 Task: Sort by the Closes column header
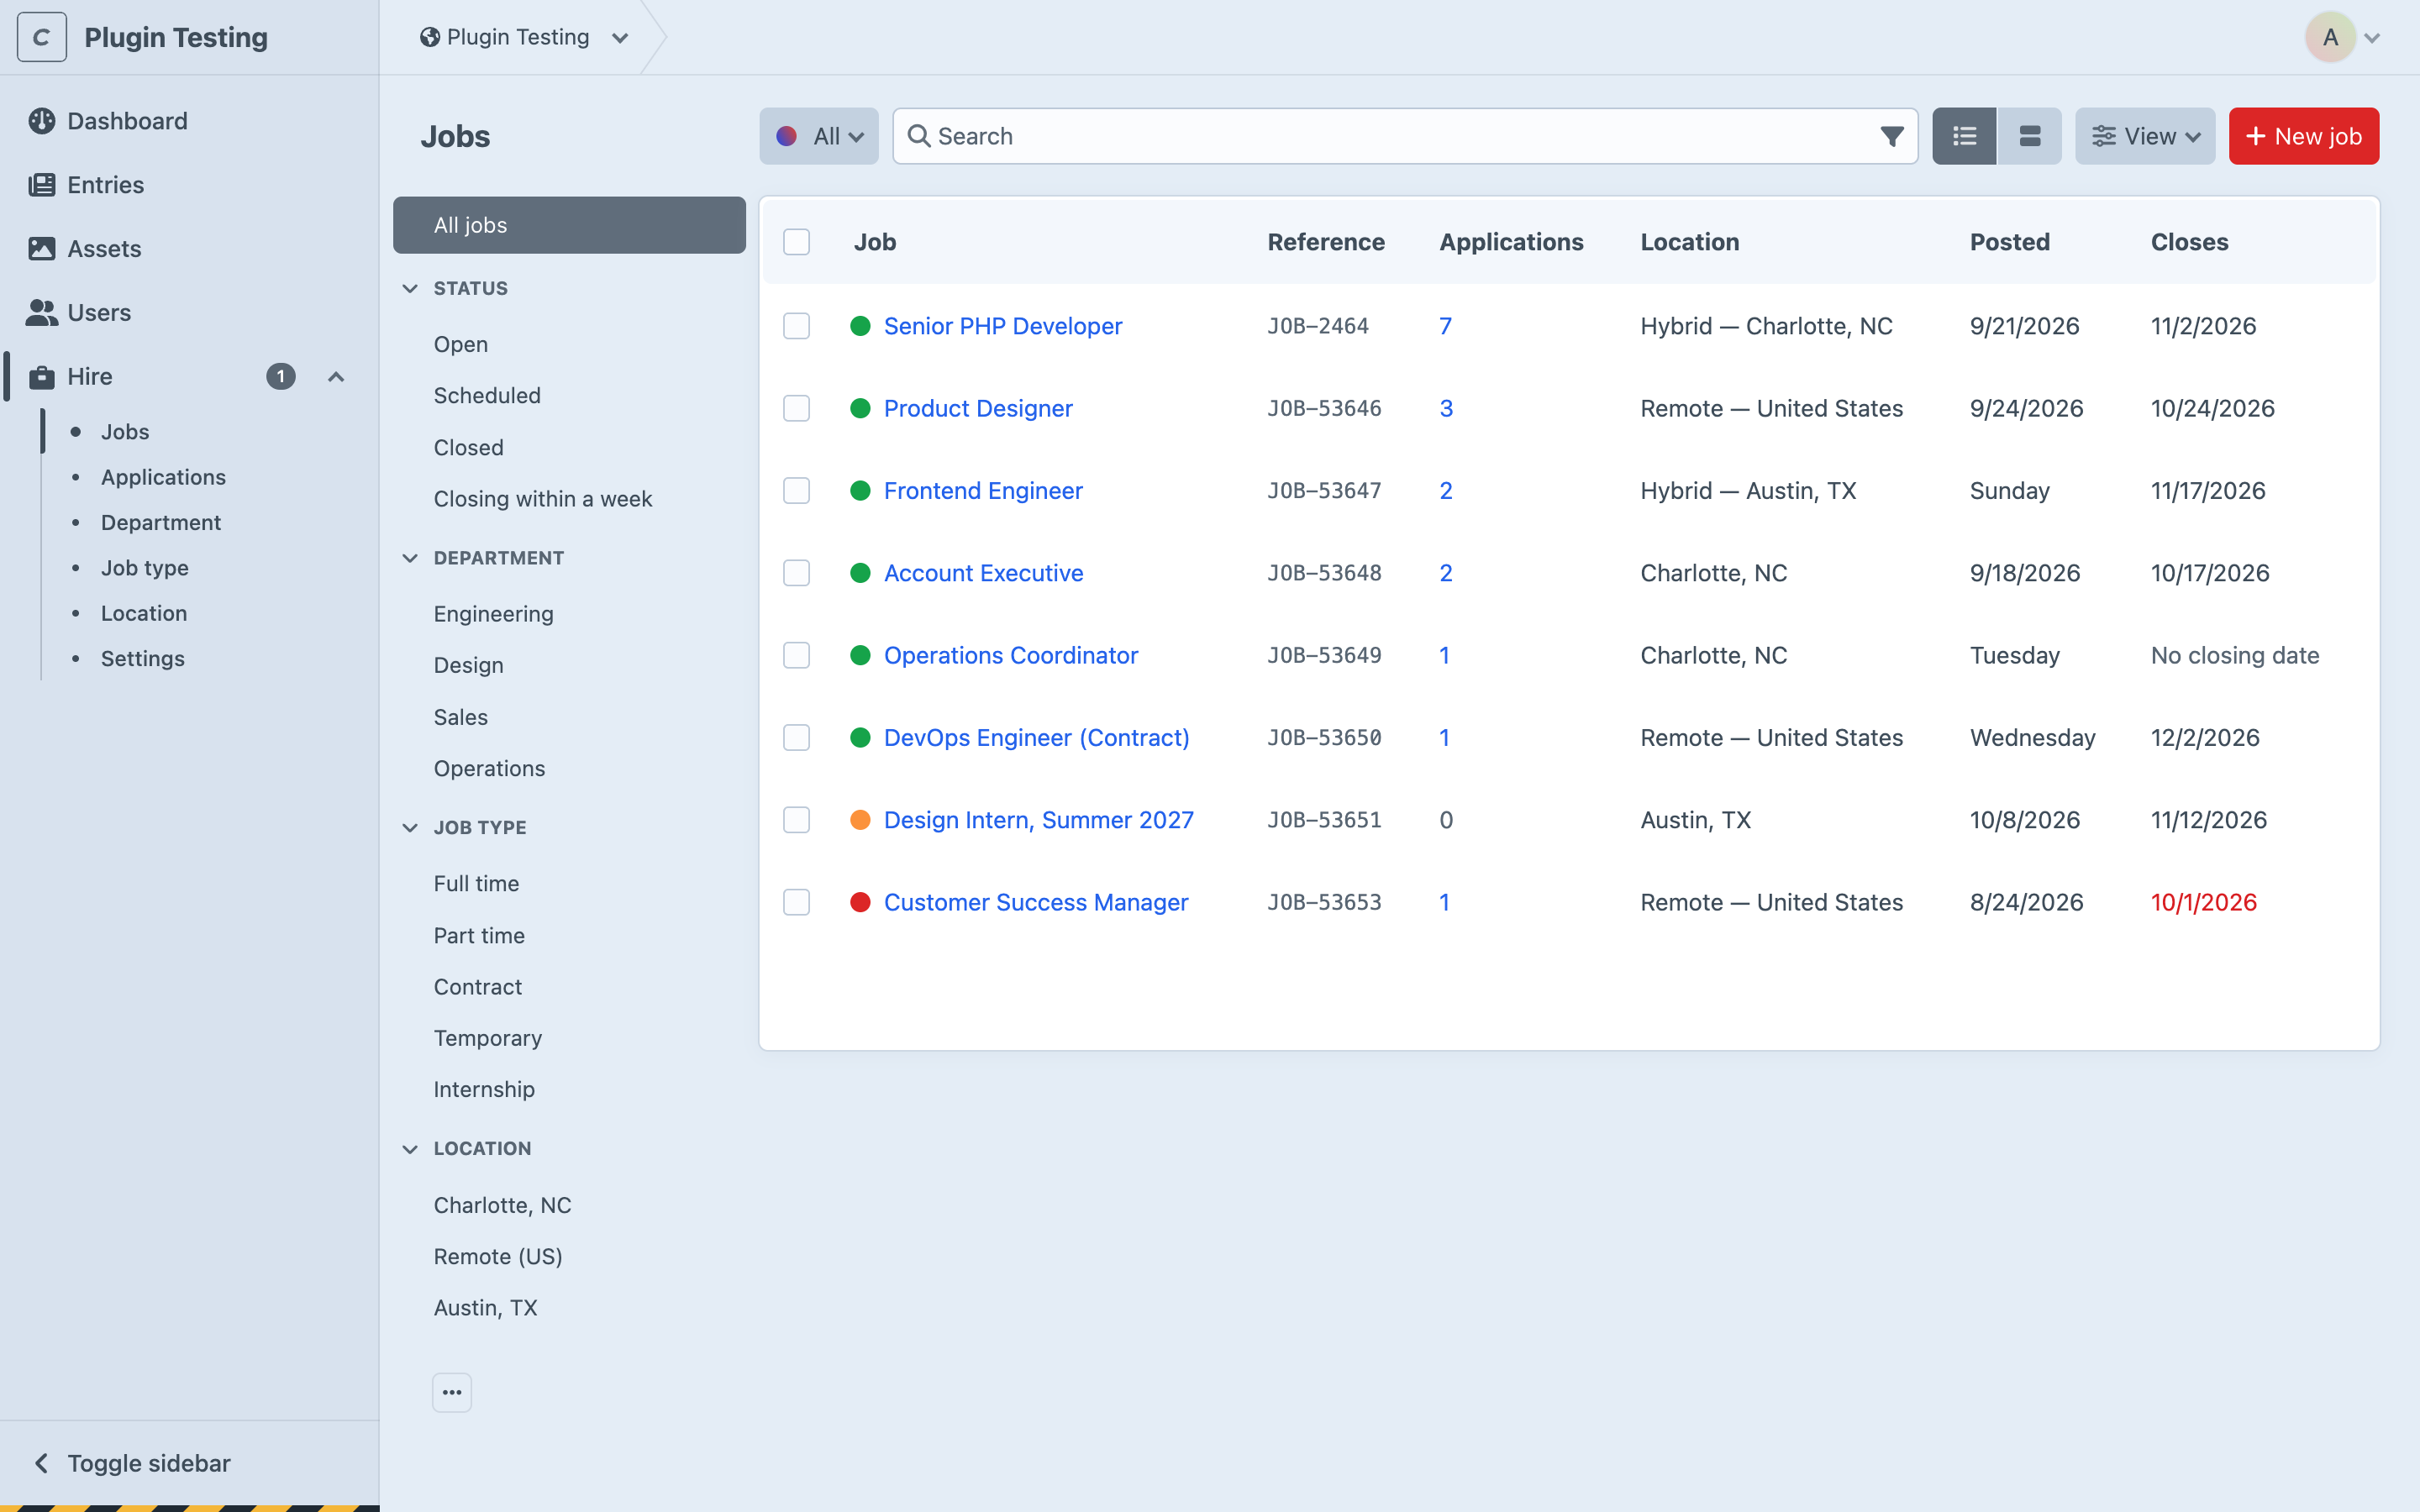pos(2189,242)
